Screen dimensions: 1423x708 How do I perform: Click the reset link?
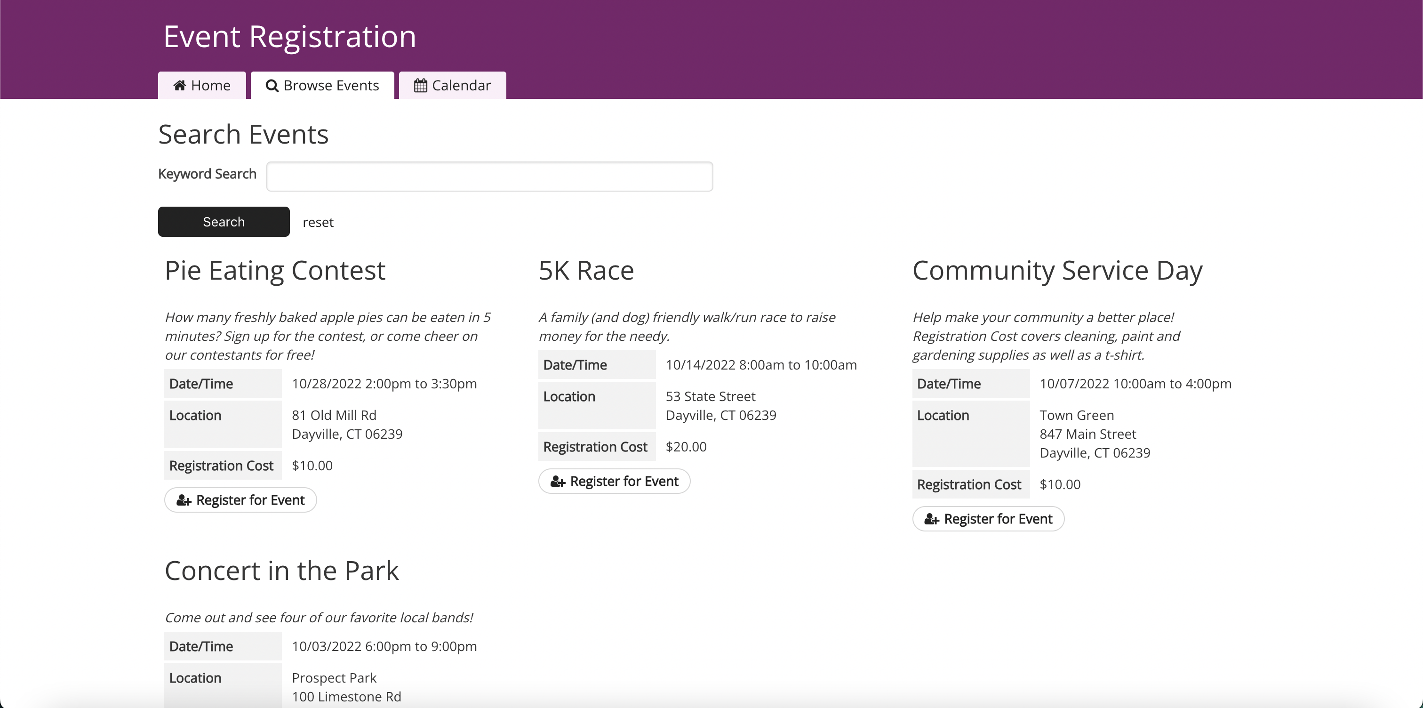(318, 223)
